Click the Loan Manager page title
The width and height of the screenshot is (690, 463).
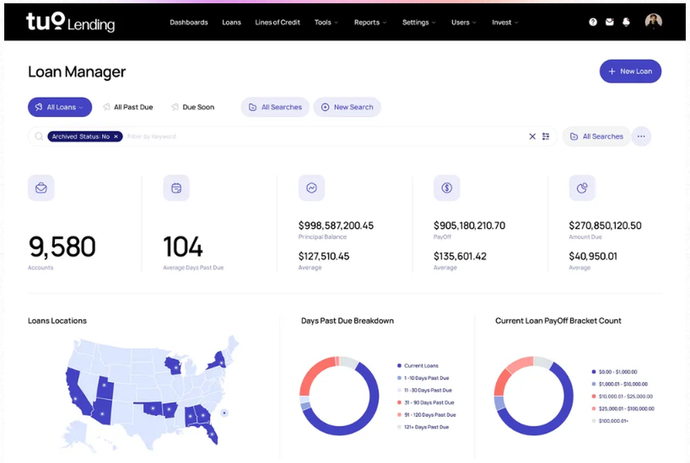[x=77, y=72]
